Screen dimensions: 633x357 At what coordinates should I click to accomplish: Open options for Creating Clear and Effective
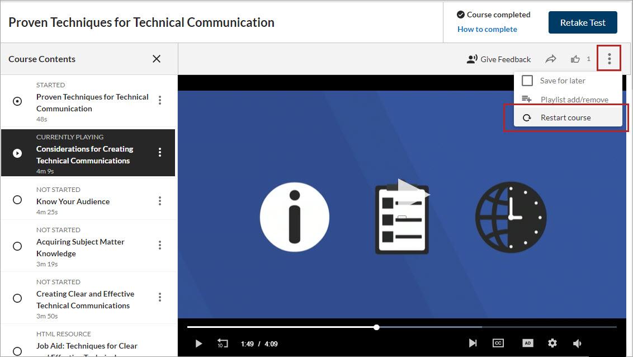click(160, 297)
